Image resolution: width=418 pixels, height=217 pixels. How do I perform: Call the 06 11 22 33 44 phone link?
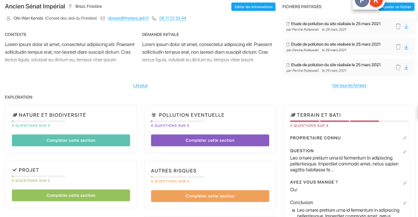pyautogui.click(x=173, y=18)
